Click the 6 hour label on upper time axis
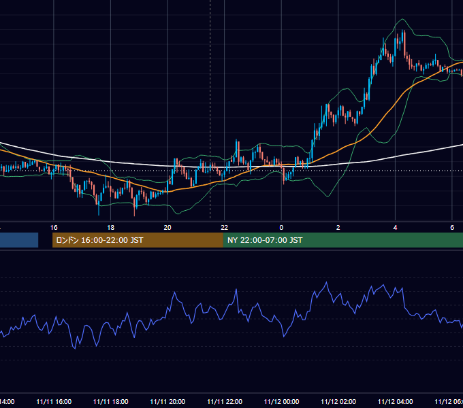Viewport: 463px width, 408px height. pyautogui.click(x=452, y=228)
